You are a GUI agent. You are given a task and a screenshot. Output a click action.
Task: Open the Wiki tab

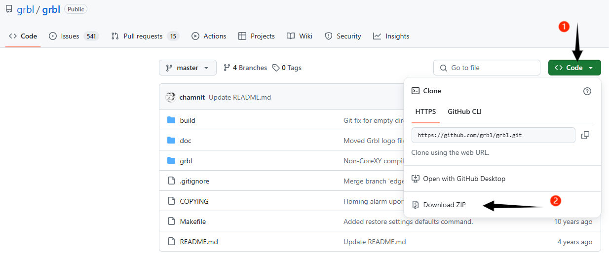point(300,36)
